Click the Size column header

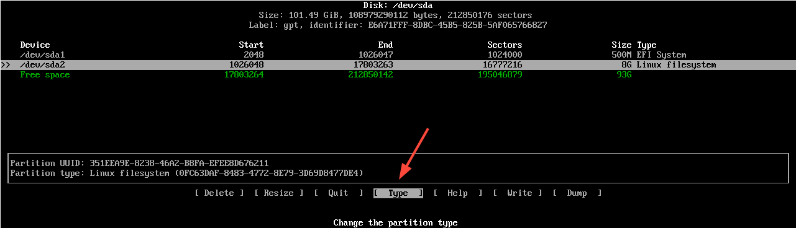(621, 45)
